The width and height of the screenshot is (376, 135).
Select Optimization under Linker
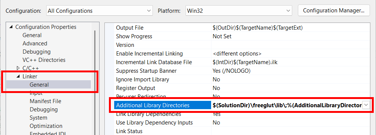pyautogui.click(x=46, y=126)
